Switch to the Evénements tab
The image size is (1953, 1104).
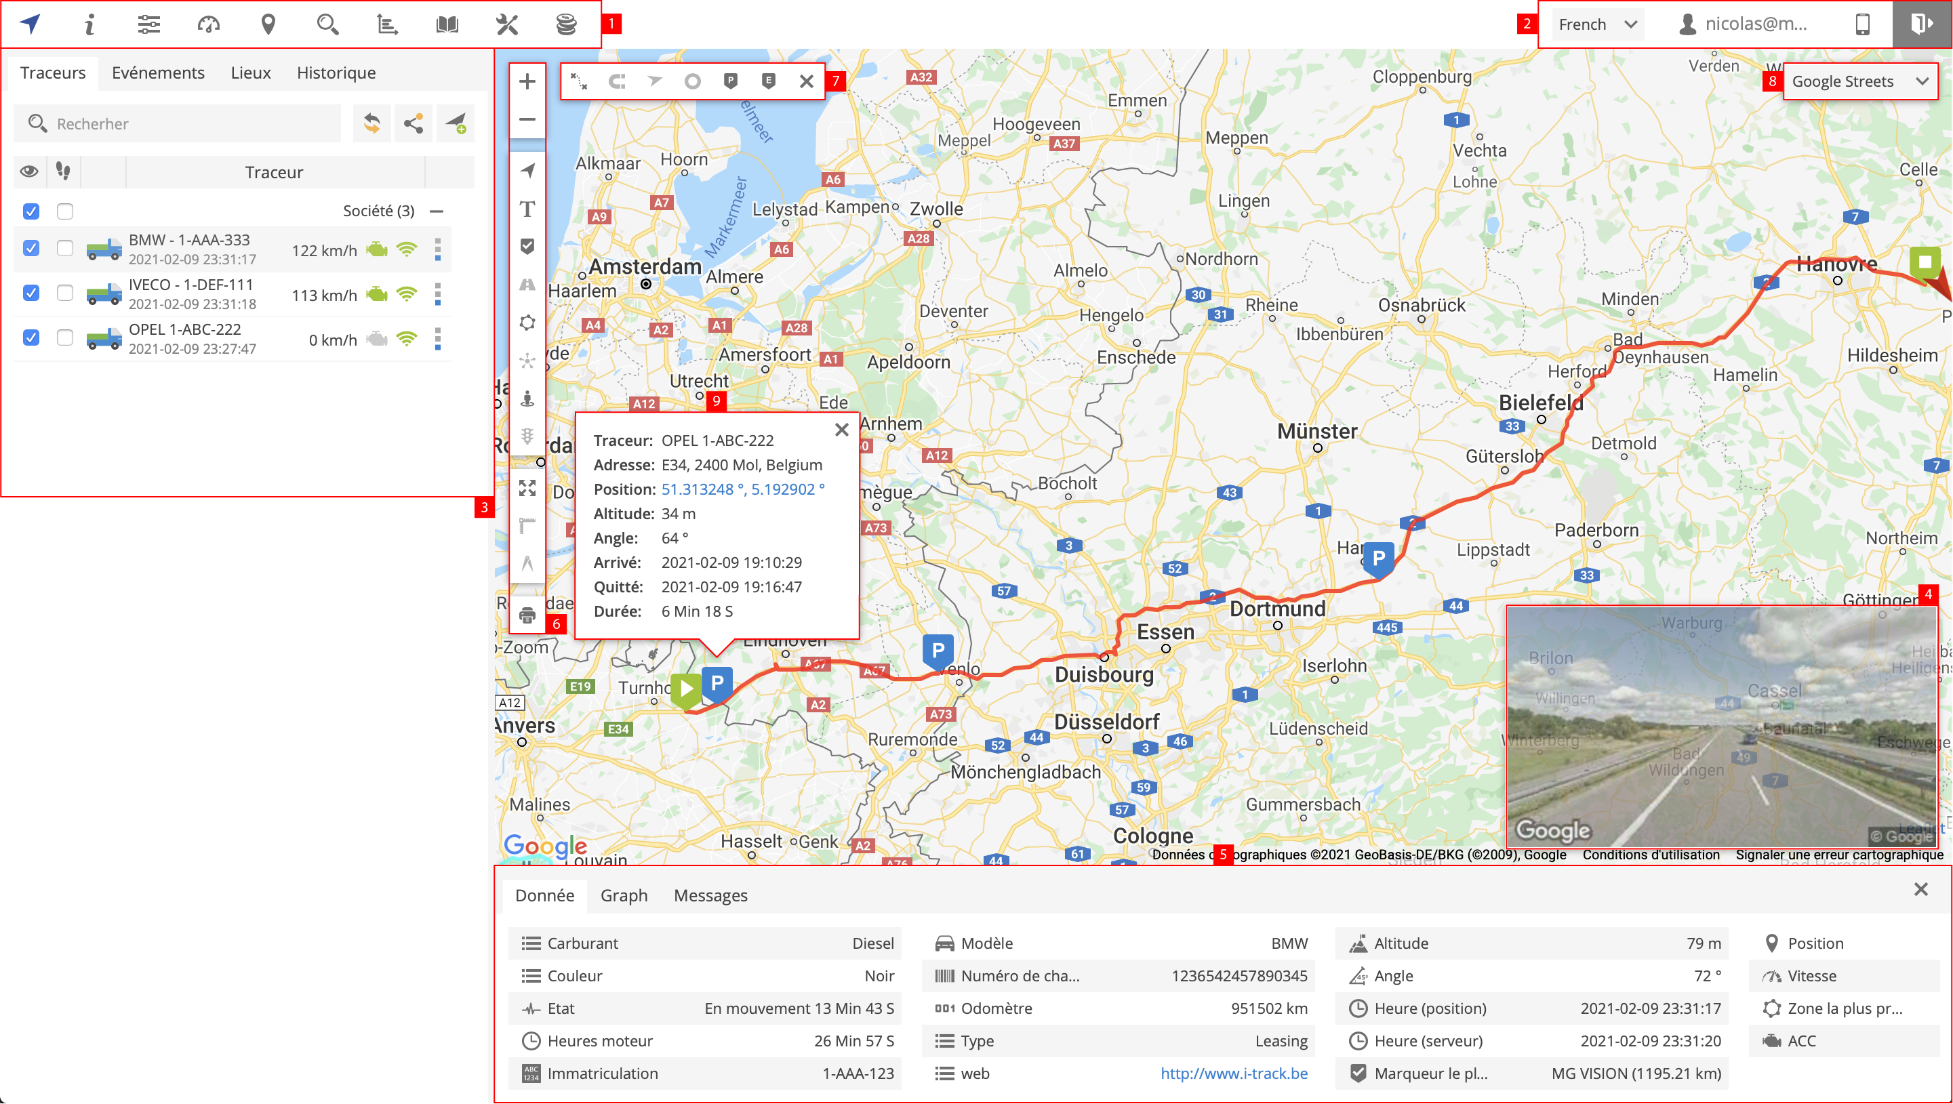point(158,73)
